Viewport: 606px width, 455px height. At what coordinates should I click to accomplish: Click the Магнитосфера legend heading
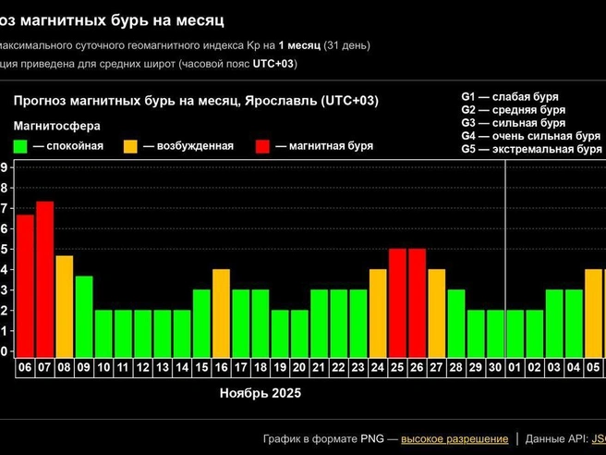point(57,126)
